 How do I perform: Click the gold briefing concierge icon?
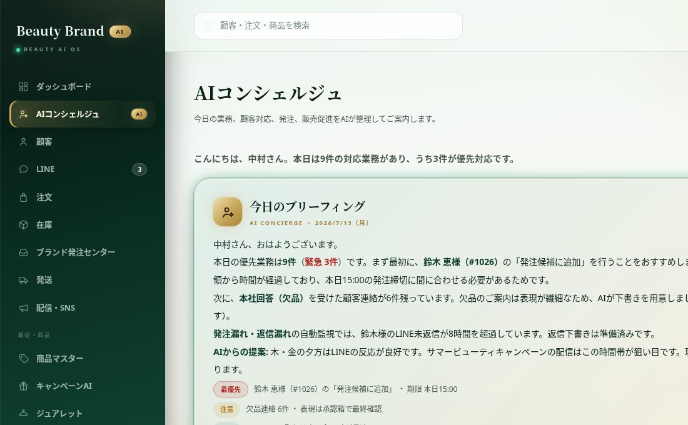tap(227, 212)
